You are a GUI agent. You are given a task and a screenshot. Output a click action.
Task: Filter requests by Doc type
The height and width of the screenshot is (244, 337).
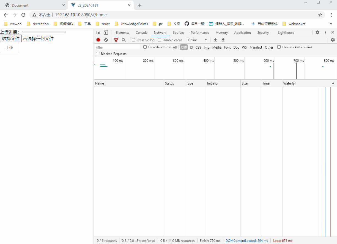236,47
